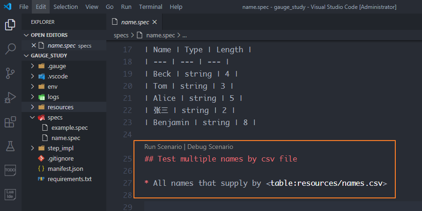
Task: Select name.spec entry in Open Editors
Action: (64, 45)
